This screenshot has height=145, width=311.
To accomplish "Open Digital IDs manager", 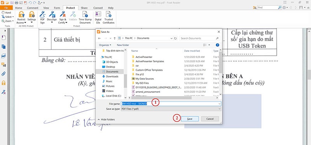I will (98, 17).
